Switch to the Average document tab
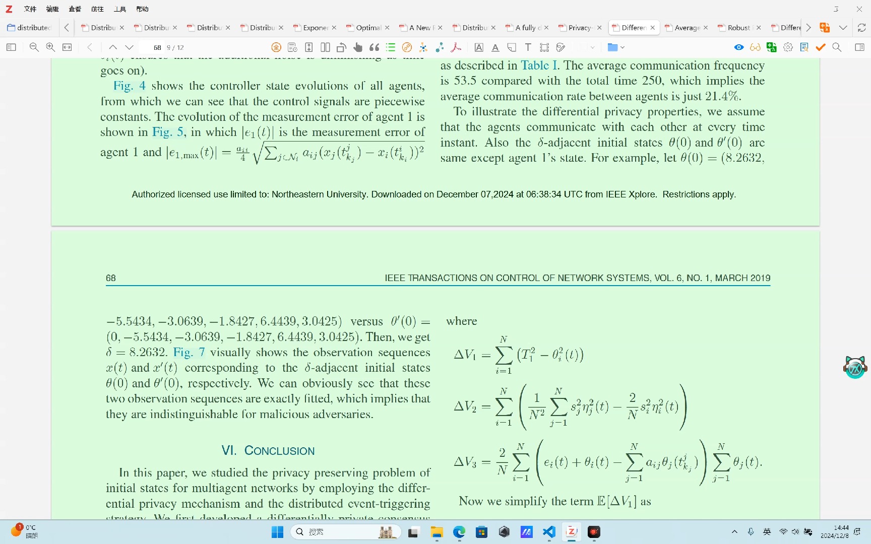The width and height of the screenshot is (871, 544). tap(687, 28)
